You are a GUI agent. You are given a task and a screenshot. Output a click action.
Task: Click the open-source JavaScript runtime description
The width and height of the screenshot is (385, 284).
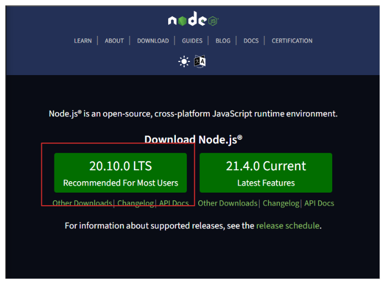(x=193, y=114)
